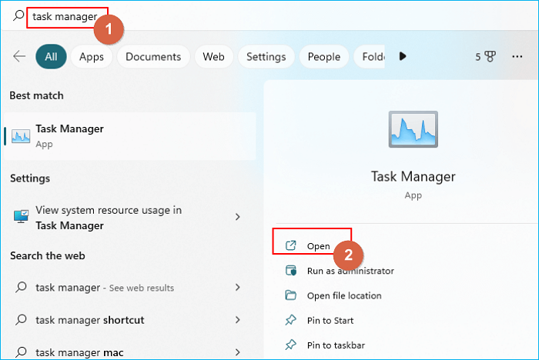The image size is (539, 360).
Task: Click search icon beside task manager shortcut
Action: point(21,319)
